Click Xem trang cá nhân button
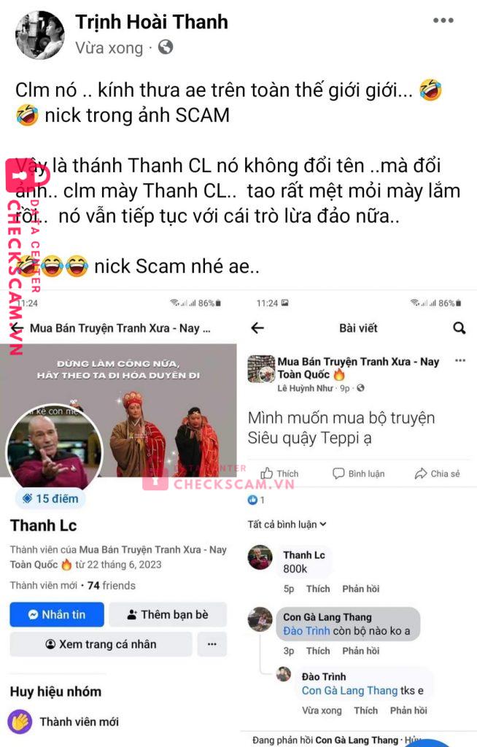The width and height of the screenshot is (477, 747). pyautogui.click(x=101, y=644)
